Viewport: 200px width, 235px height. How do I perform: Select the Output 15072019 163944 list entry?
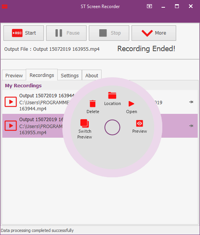pos(100,102)
